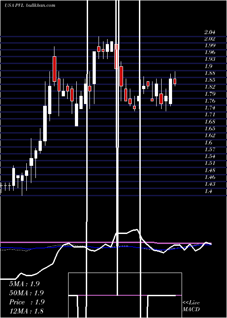Viewport: 227px width, 318px height.
Task: Click the 1.65 price axis label
Action: 210,129
